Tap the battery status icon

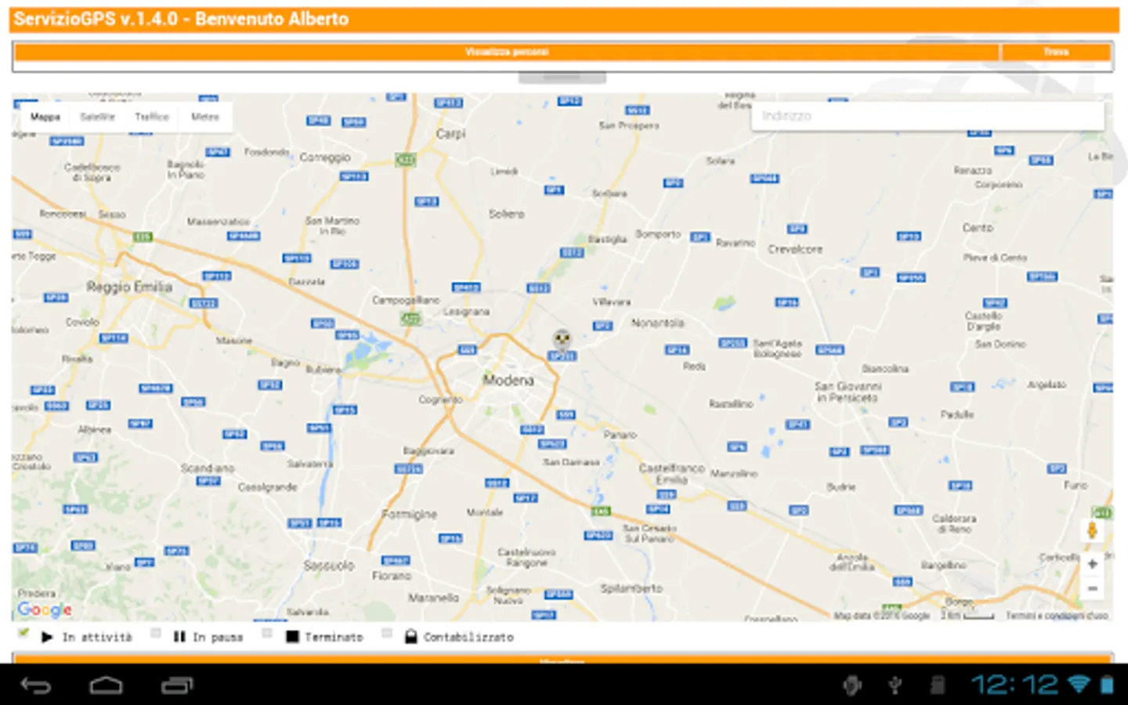tap(1107, 685)
